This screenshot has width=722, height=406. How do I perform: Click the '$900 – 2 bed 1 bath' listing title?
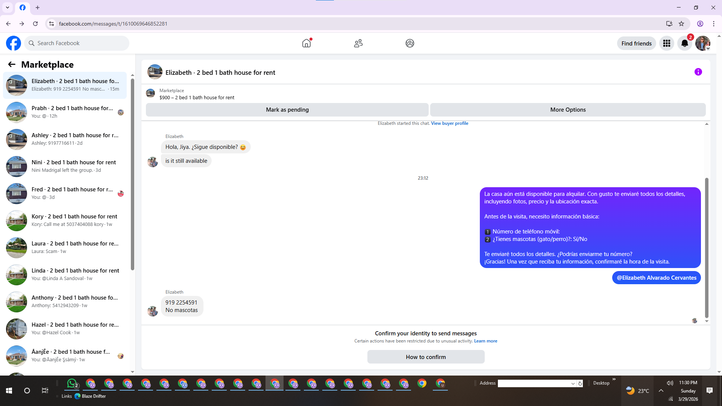click(x=197, y=97)
